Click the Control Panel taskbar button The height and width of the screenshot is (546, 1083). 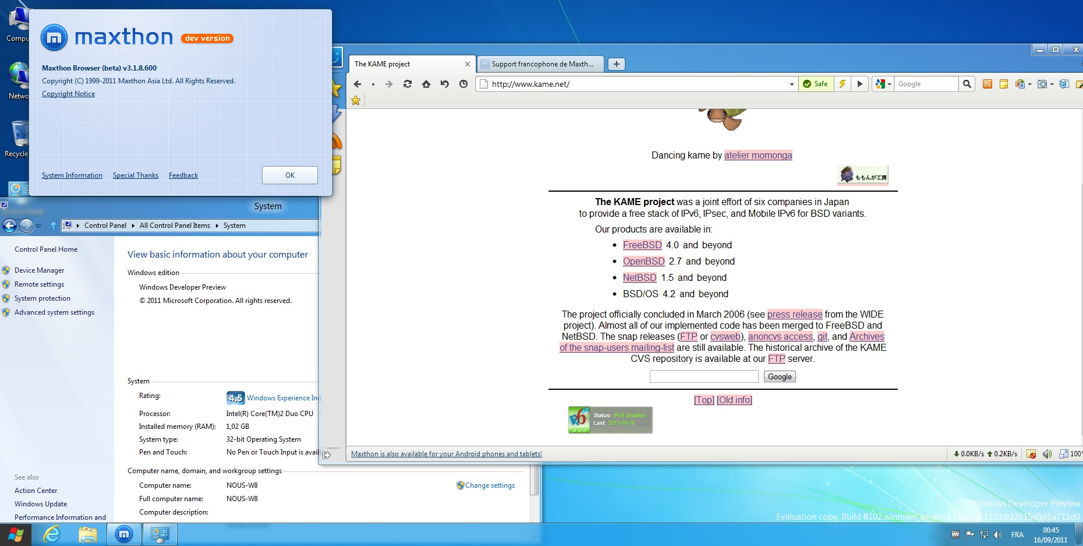pyautogui.click(x=160, y=534)
